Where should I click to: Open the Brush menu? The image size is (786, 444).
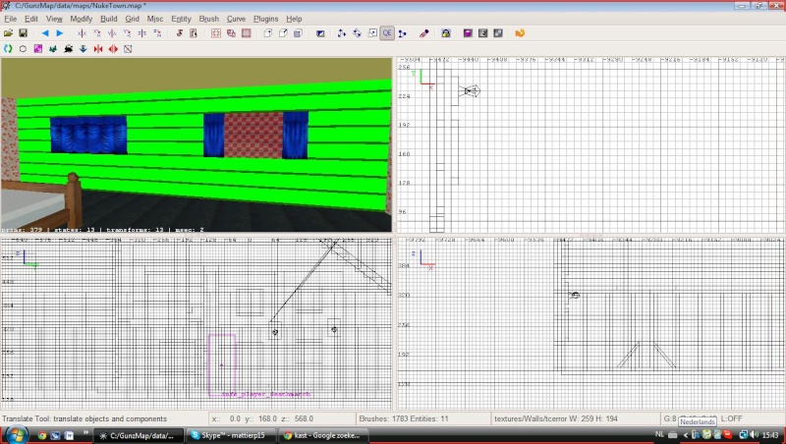(x=209, y=19)
